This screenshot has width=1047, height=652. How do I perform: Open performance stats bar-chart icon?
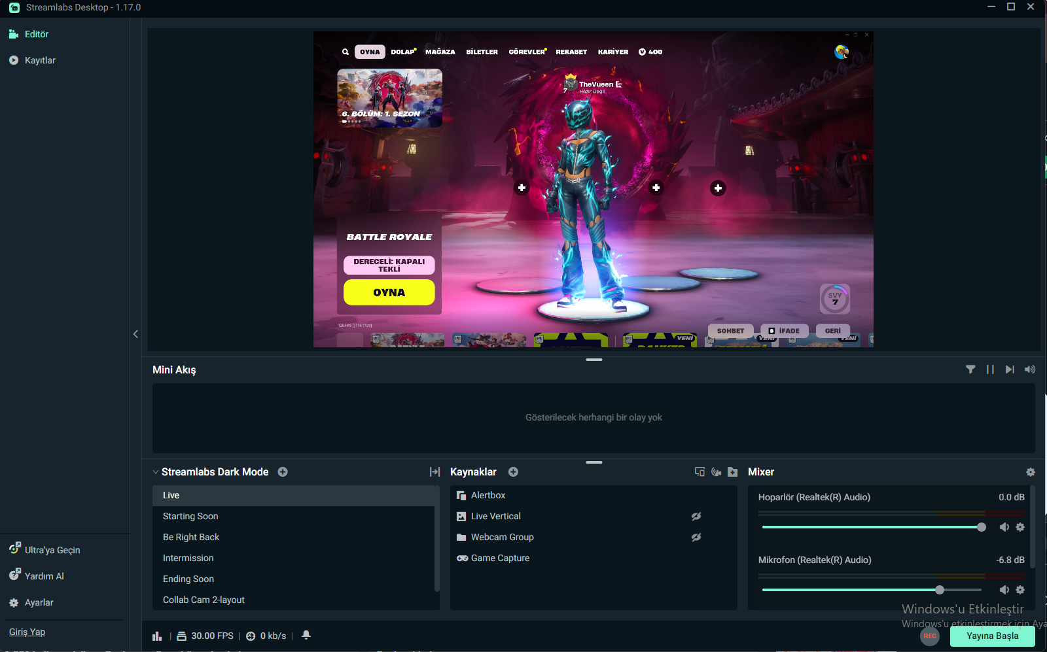(x=157, y=636)
